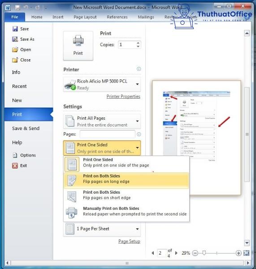Click the Zoom to Page icon

(x=247, y=253)
